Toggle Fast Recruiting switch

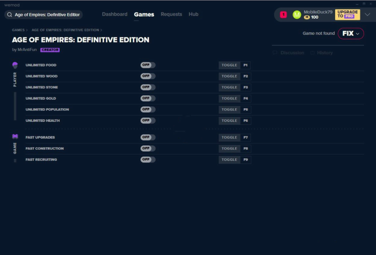click(x=148, y=159)
